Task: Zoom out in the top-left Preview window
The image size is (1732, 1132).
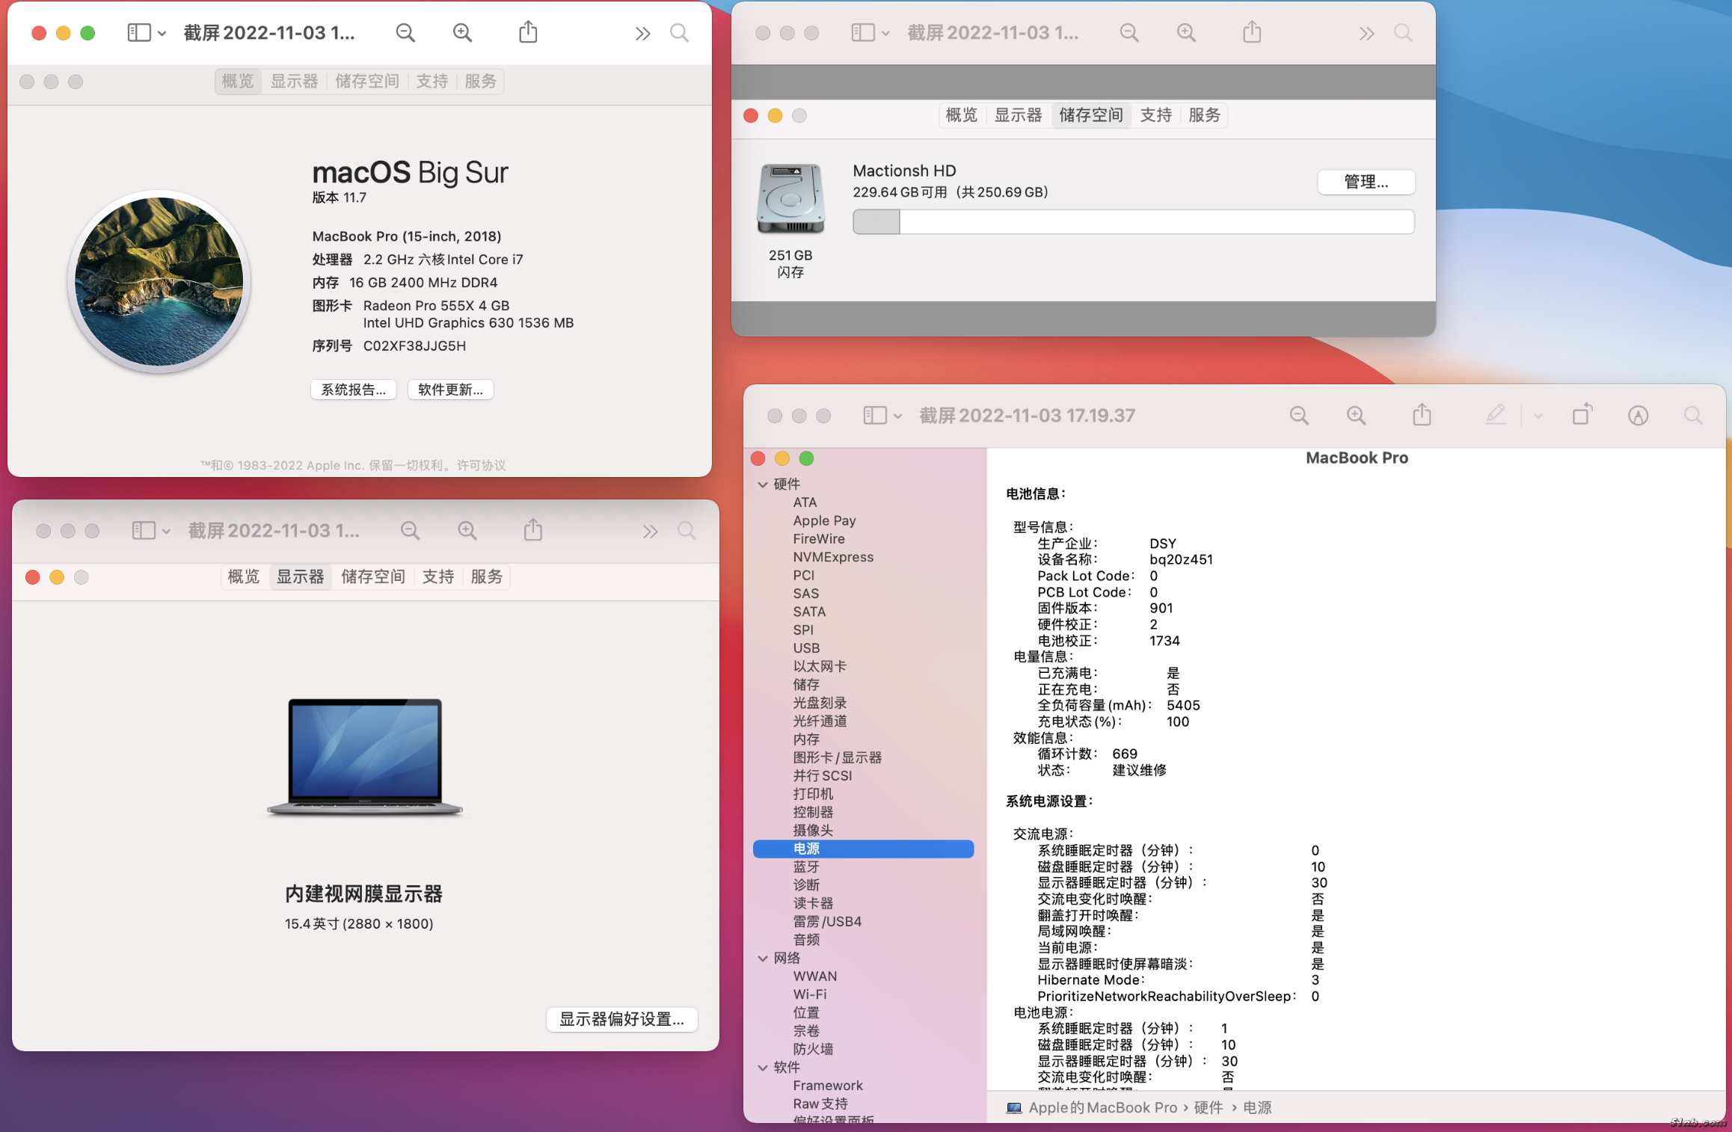Action: click(x=405, y=33)
